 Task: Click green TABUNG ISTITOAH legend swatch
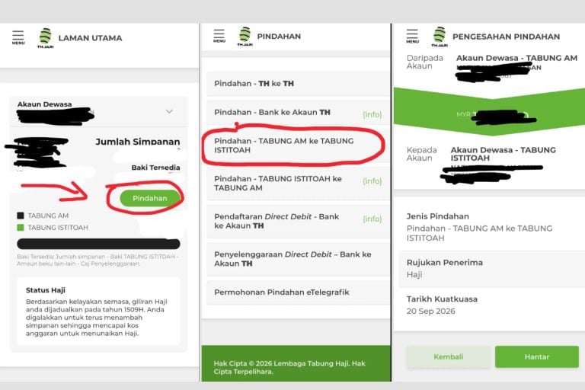(x=21, y=227)
